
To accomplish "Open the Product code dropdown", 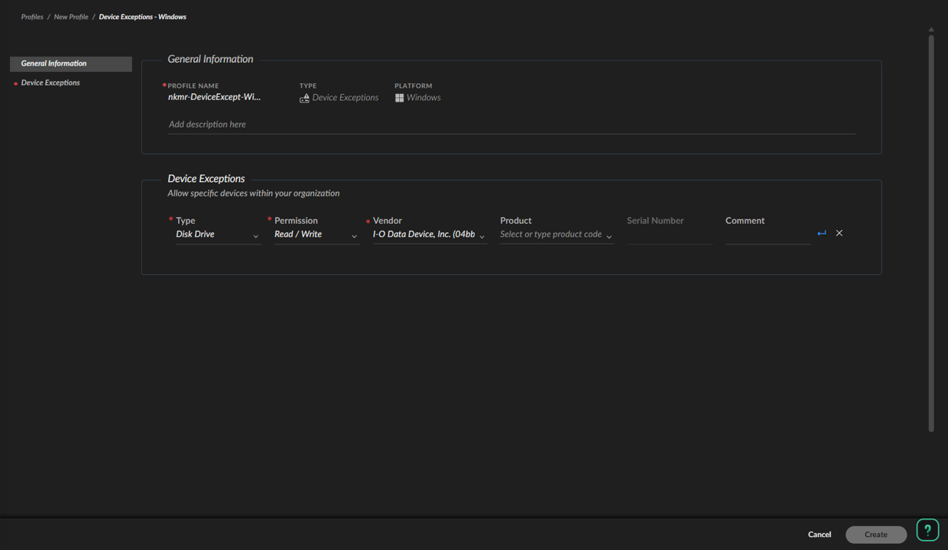I will 556,235.
